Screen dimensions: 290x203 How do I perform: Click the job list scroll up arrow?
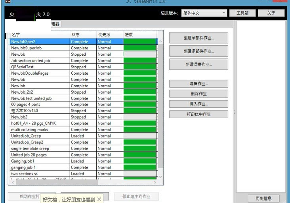click(x=160, y=41)
